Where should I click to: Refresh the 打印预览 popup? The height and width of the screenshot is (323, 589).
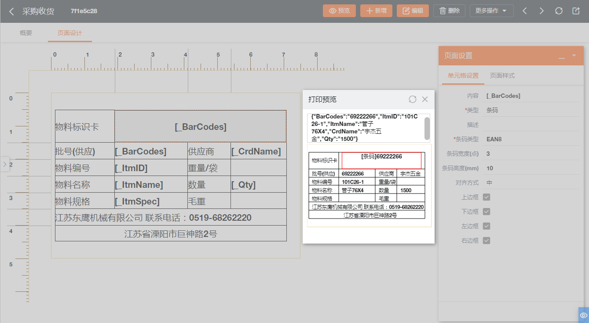point(413,99)
